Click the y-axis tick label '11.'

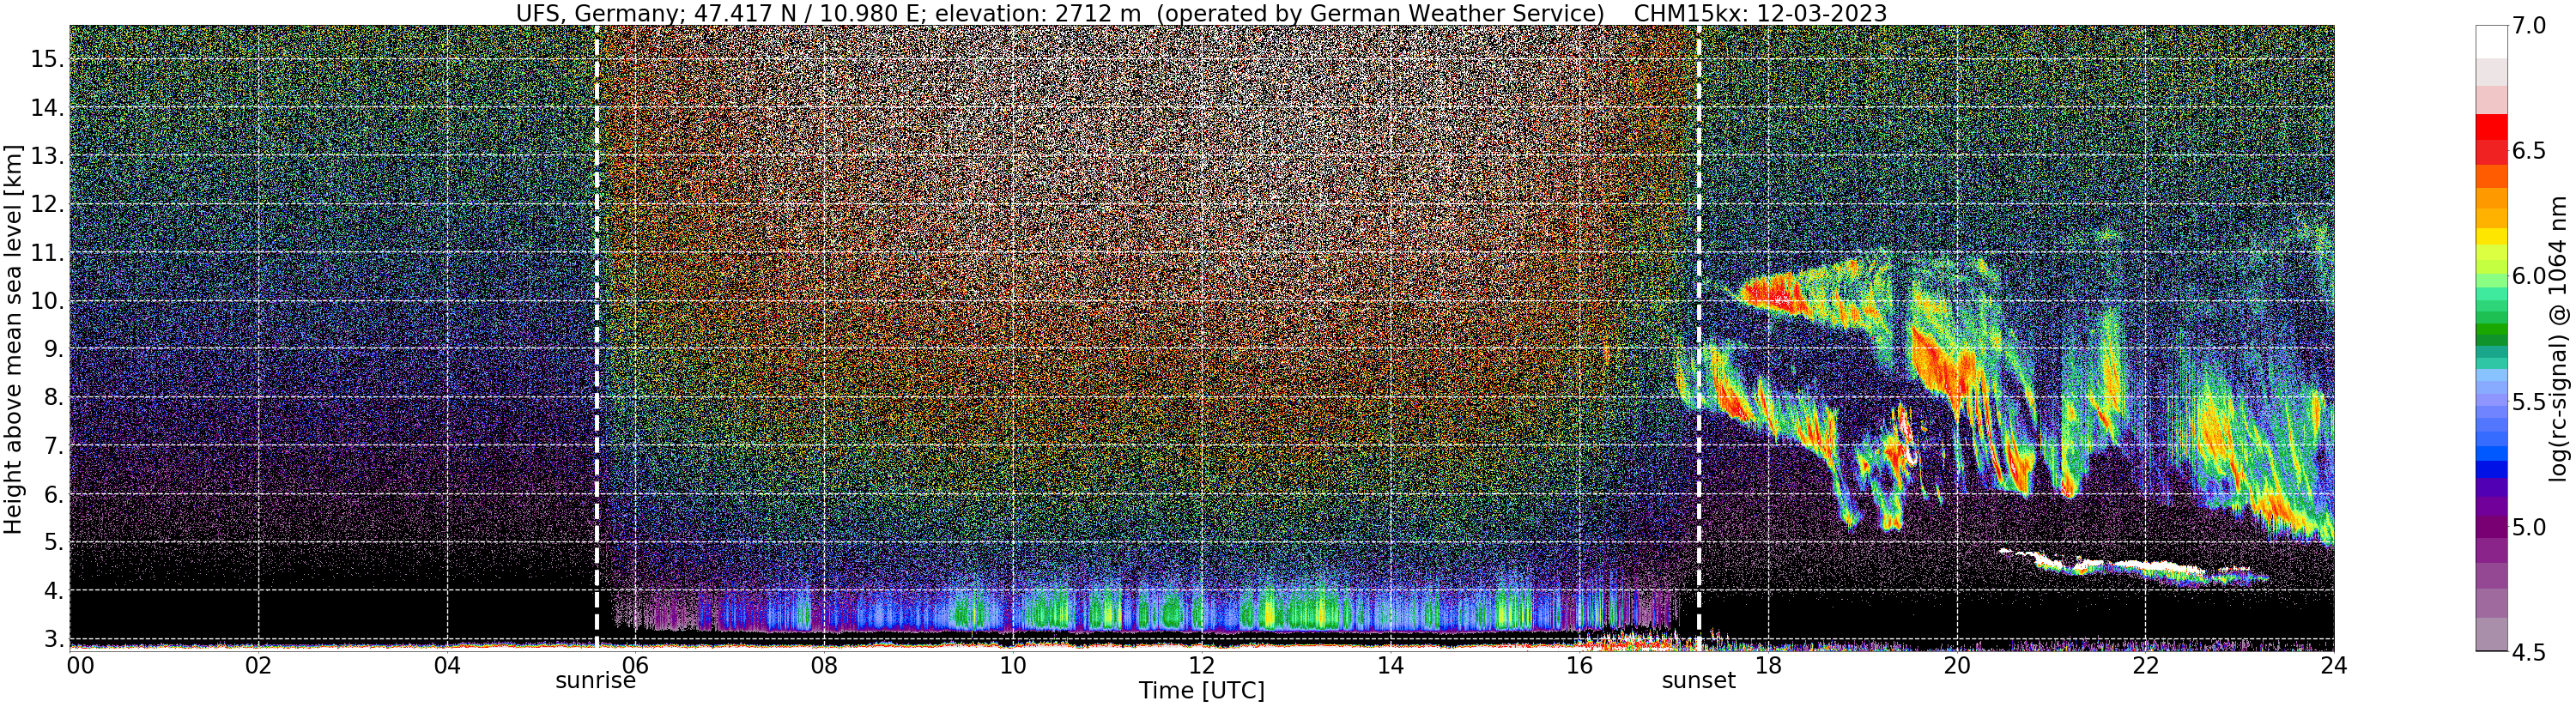[47, 253]
